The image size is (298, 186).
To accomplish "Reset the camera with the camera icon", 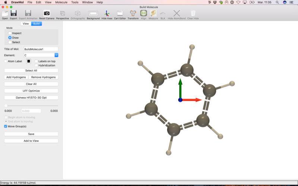I will (x=47, y=13).
